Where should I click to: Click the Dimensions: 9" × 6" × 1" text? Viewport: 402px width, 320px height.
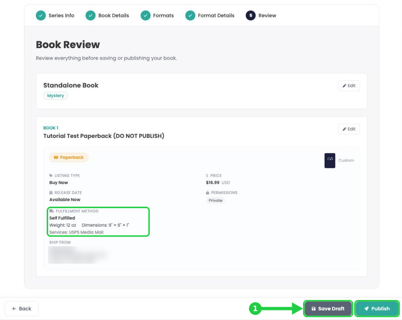(105, 225)
